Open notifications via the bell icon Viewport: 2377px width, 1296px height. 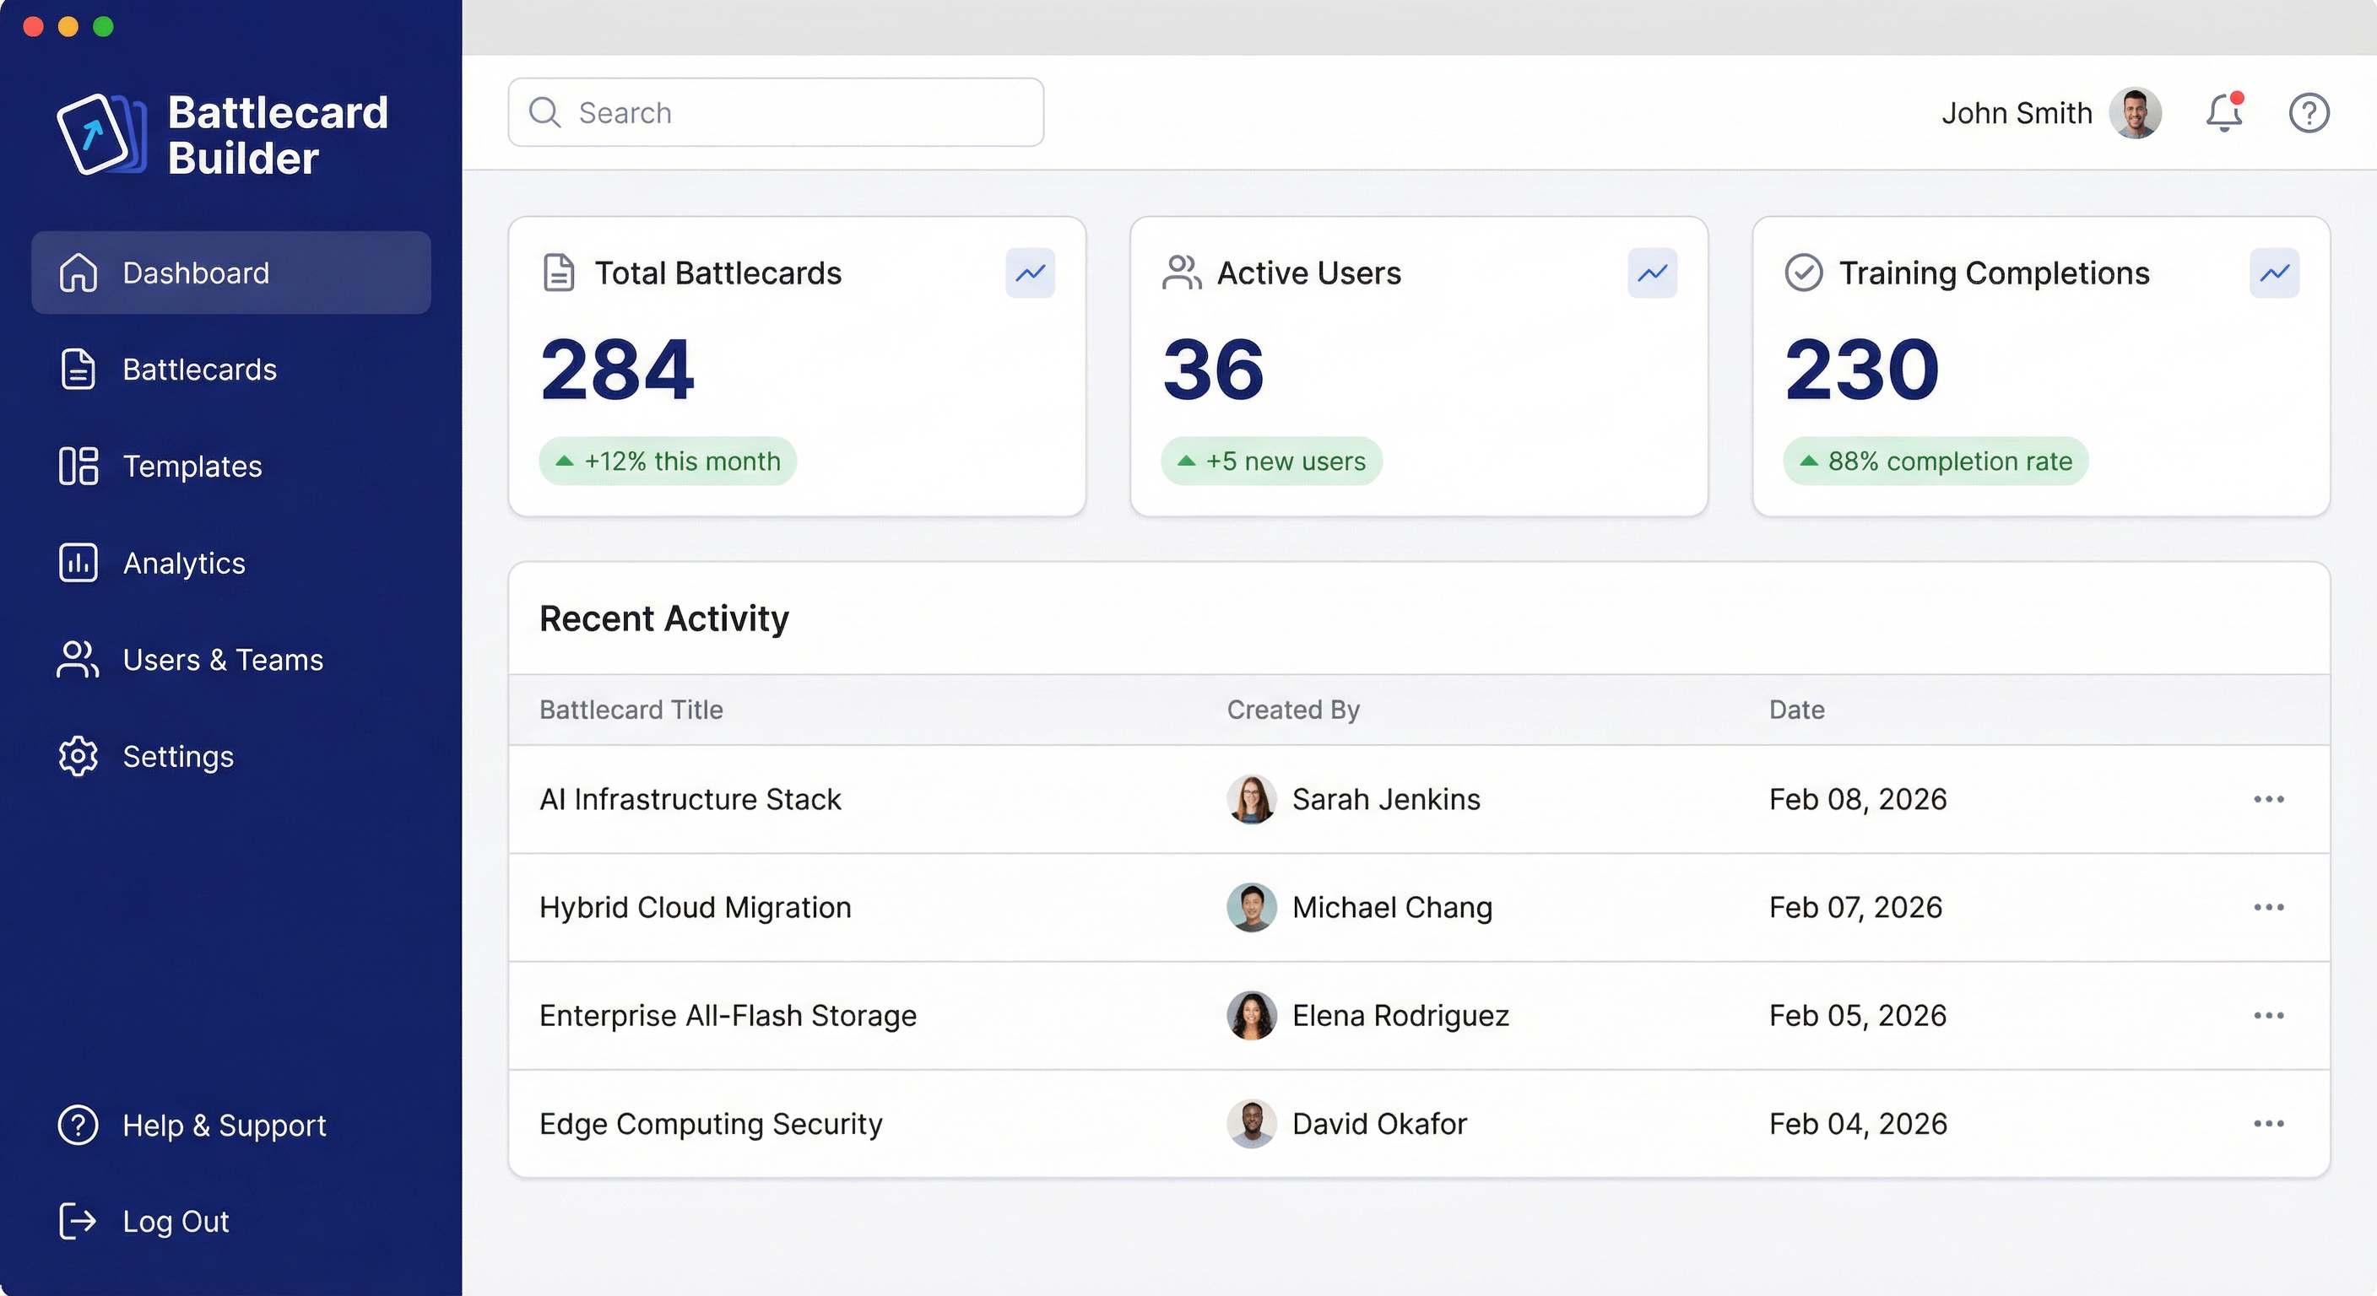(2224, 112)
